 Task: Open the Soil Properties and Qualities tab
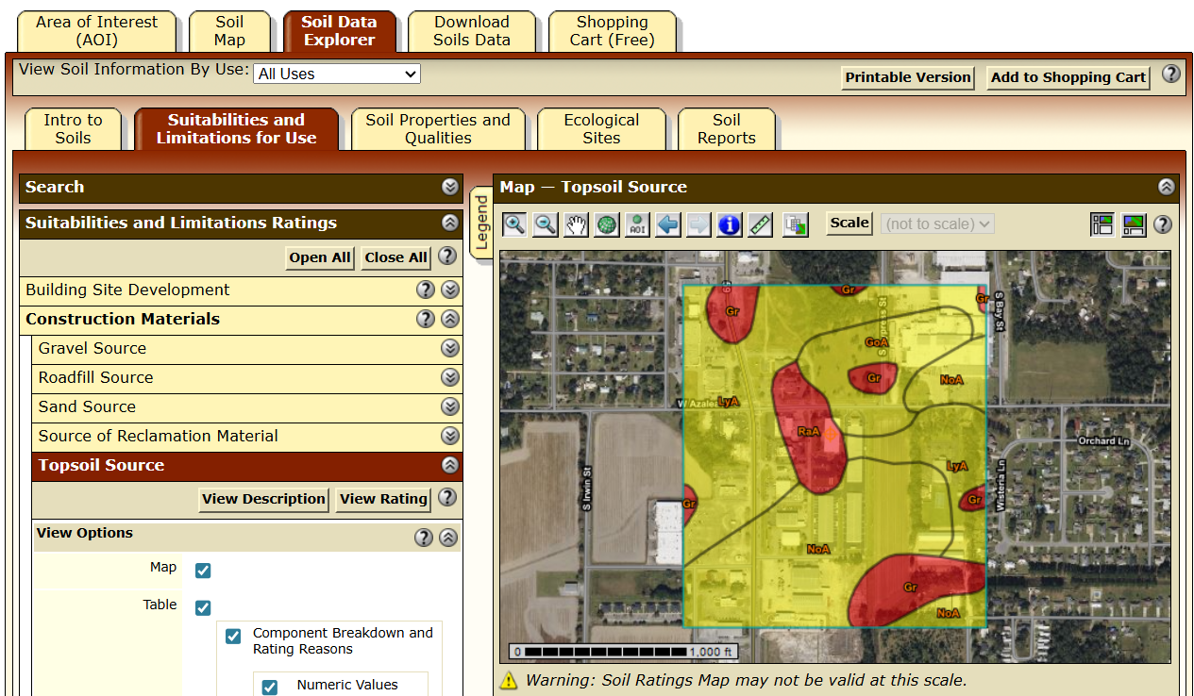coord(438,129)
